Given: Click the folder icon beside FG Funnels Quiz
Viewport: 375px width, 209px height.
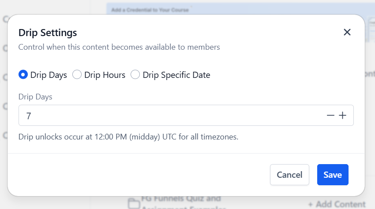Looking at the screenshot, I should pyautogui.click(x=134, y=204).
